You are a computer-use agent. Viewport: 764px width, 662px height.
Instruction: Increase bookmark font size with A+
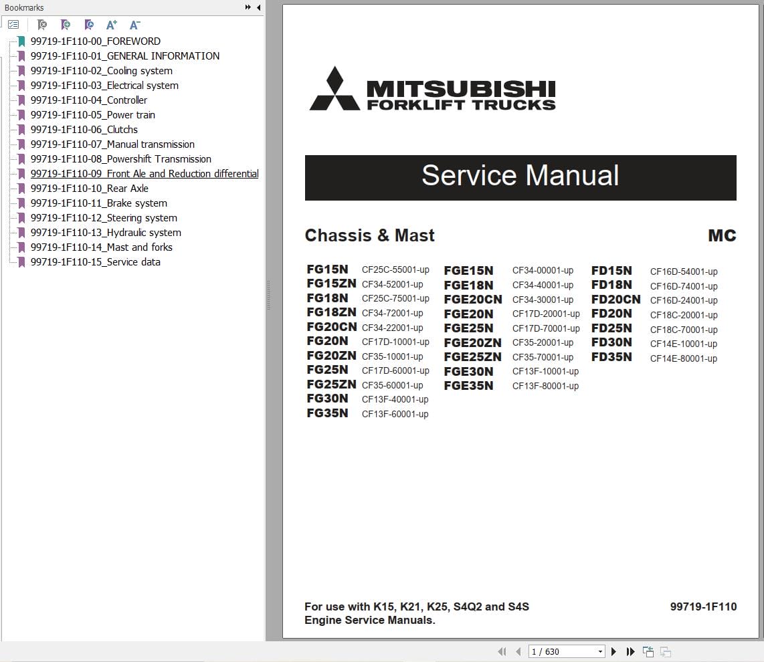pyautogui.click(x=112, y=24)
